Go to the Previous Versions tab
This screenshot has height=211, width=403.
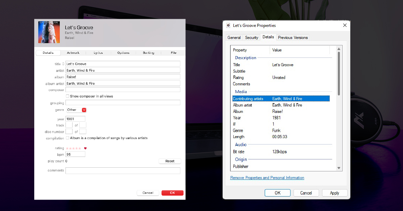coord(293,38)
